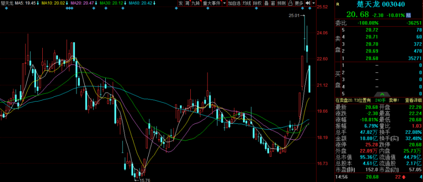Click the 查看详细 link
The height and width of the screenshot is (182, 423).
pyautogui.click(x=413, y=101)
